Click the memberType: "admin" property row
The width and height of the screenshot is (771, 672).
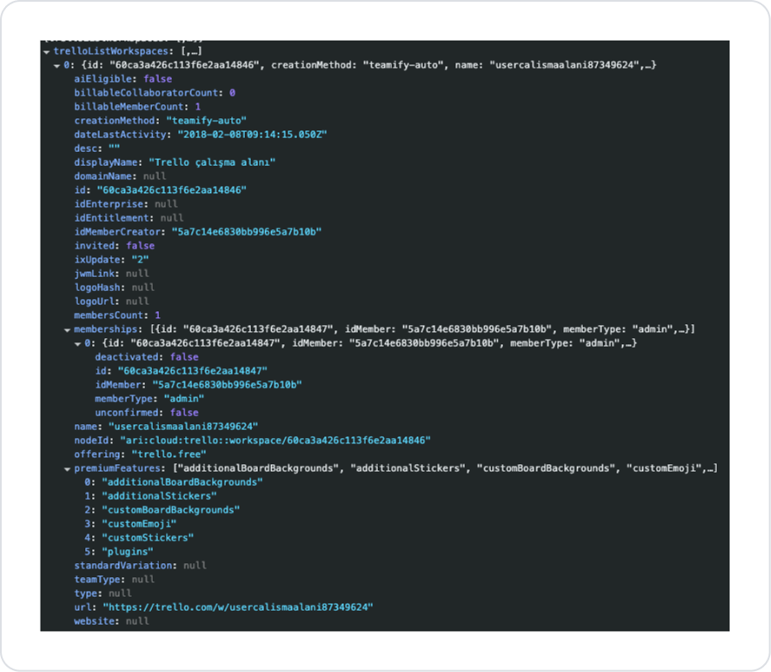click(x=149, y=399)
